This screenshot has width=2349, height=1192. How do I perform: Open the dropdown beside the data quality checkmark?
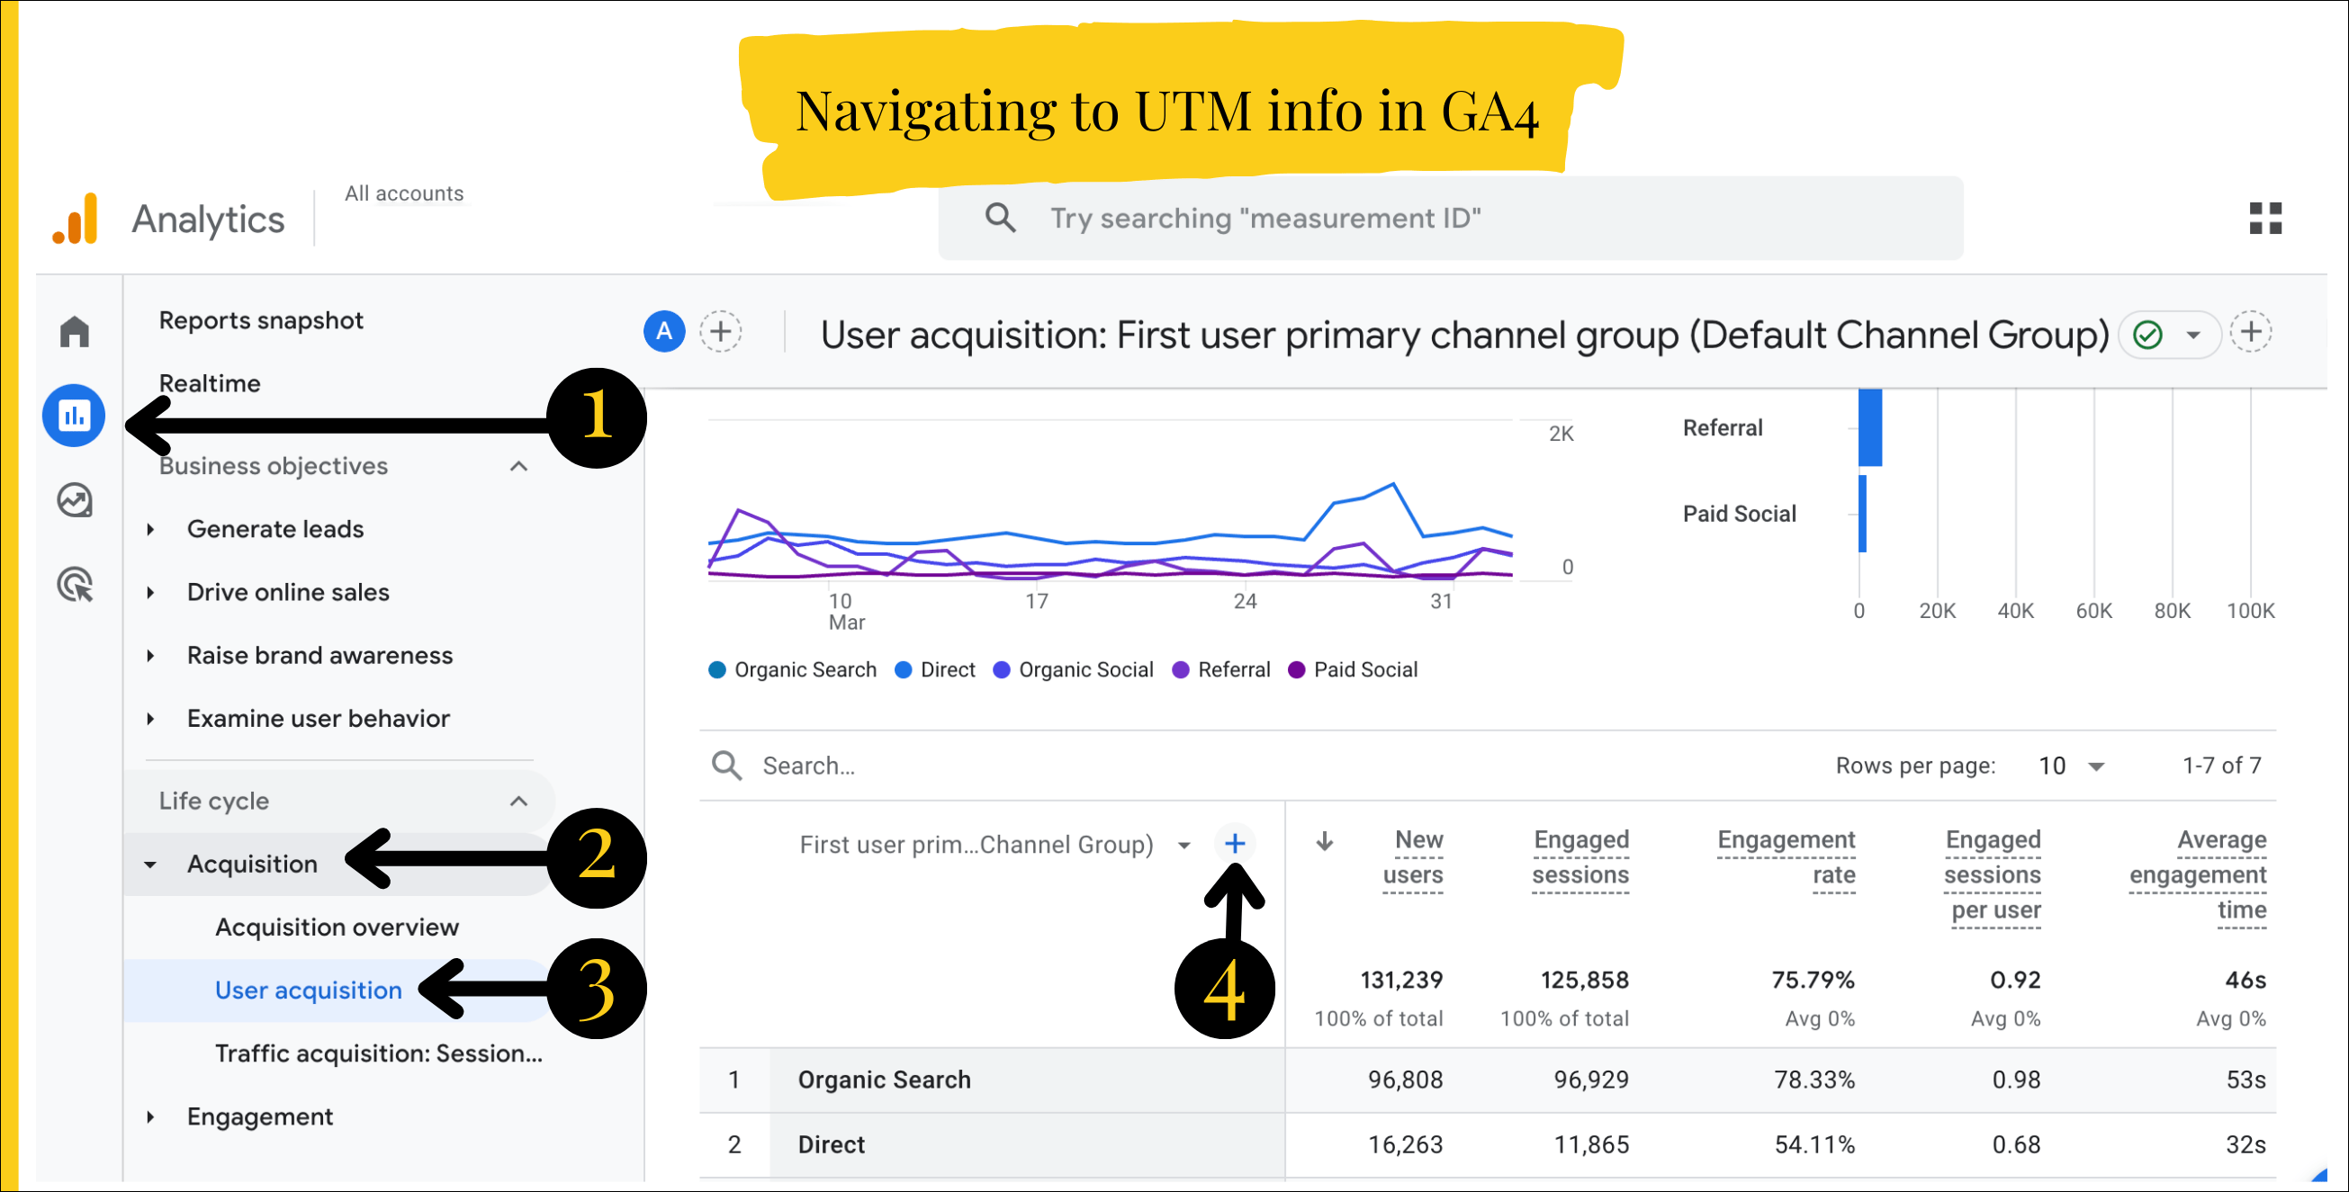[2192, 335]
